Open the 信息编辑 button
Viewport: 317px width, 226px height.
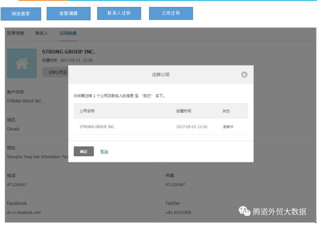pyautogui.click(x=69, y=14)
